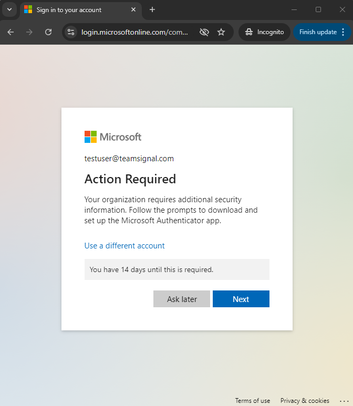Open Privacy & cookies link
The height and width of the screenshot is (406, 353).
(x=305, y=401)
